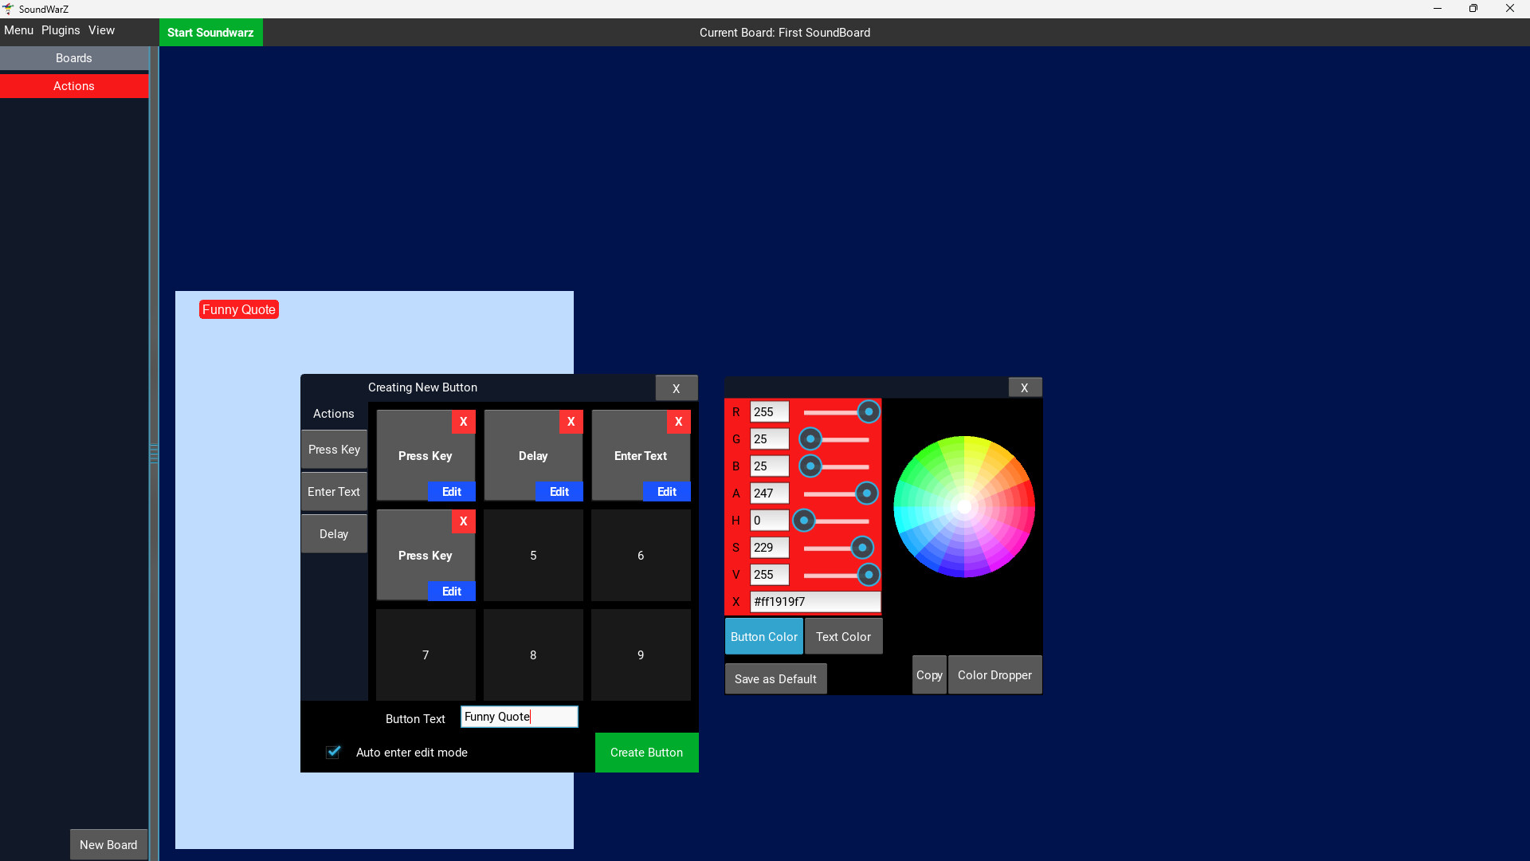Edit the Delay action
This screenshot has width=1530, height=861.
[x=558, y=491]
